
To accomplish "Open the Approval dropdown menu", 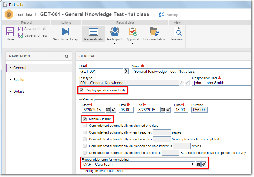I will (132, 43).
